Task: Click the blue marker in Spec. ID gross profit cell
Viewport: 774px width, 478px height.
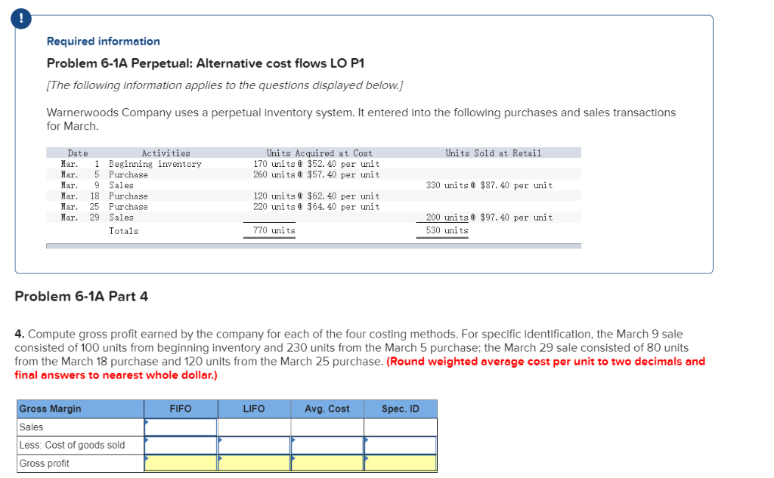Action: pyautogui.click(x=366, y=459)
